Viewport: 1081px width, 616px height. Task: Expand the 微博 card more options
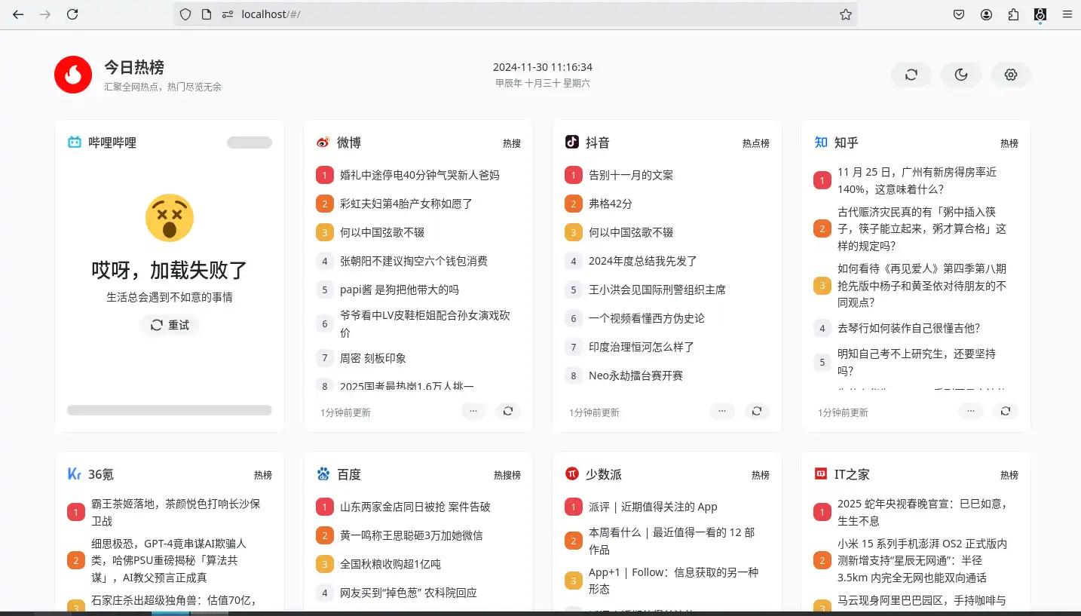(x=473, y=411)
